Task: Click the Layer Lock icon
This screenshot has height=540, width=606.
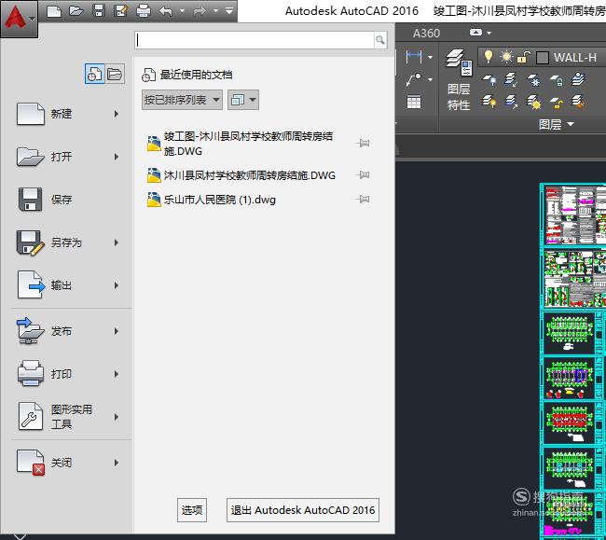Action: click(x=557, y=79)
